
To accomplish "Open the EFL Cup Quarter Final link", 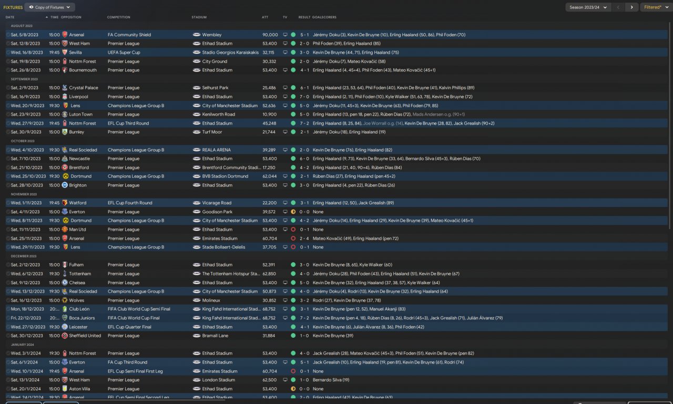I will click(129, 327).
